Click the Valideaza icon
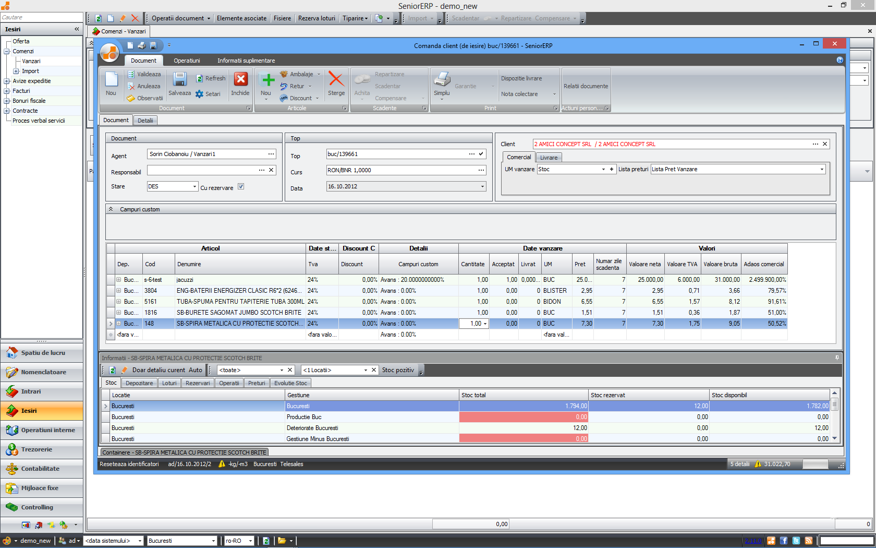 [131, 74]
